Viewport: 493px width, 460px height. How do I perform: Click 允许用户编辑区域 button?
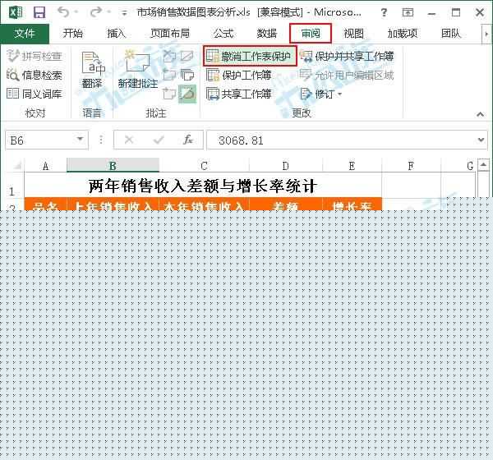coord(347,75)
